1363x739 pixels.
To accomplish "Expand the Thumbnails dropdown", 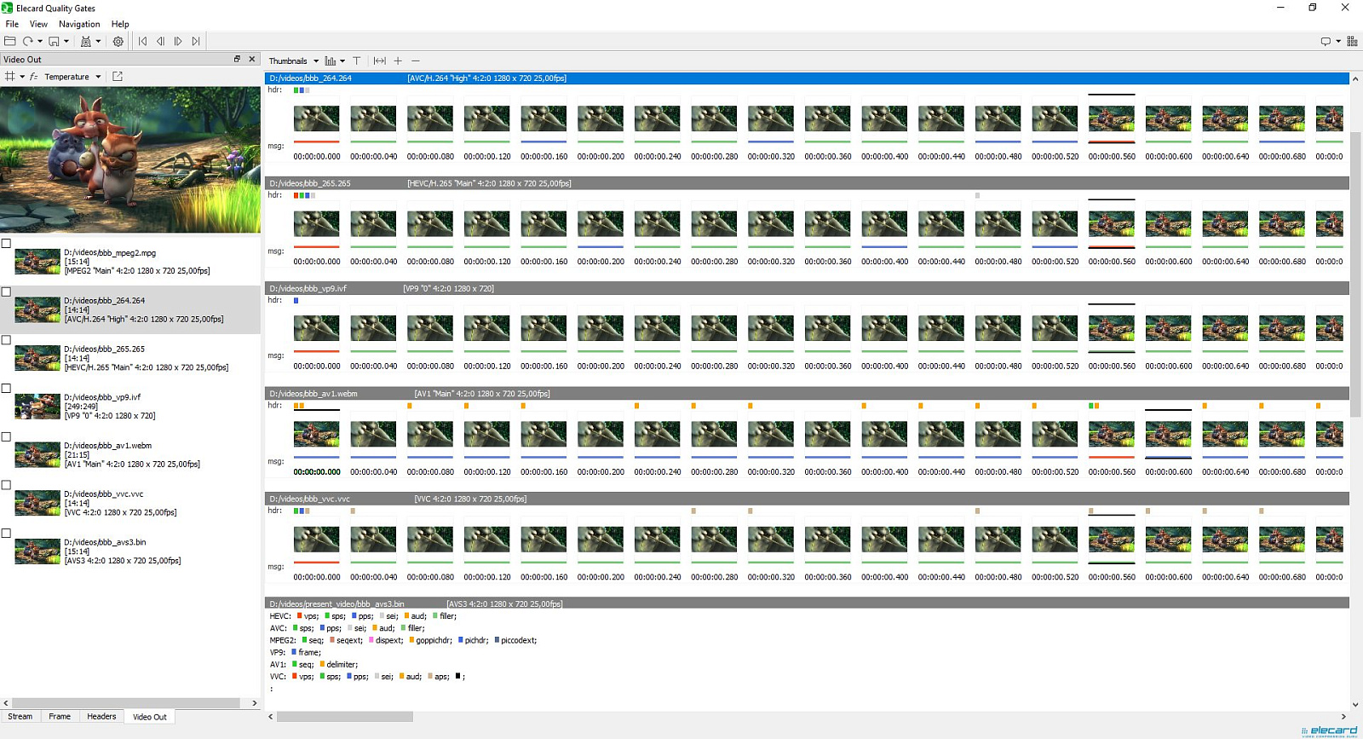I will point(294,61).
